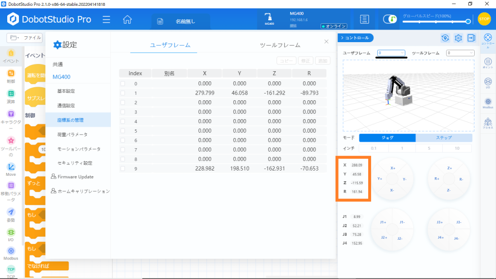
Task: Select the 演算 block category icon
Action: click(x=11, y=97)
